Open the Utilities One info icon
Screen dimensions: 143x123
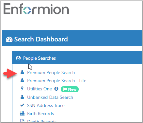(56, 89)
